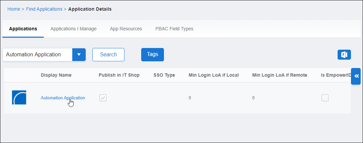Open the App Resources tab
The image size is (363, 143).
[x=126, y=29]
